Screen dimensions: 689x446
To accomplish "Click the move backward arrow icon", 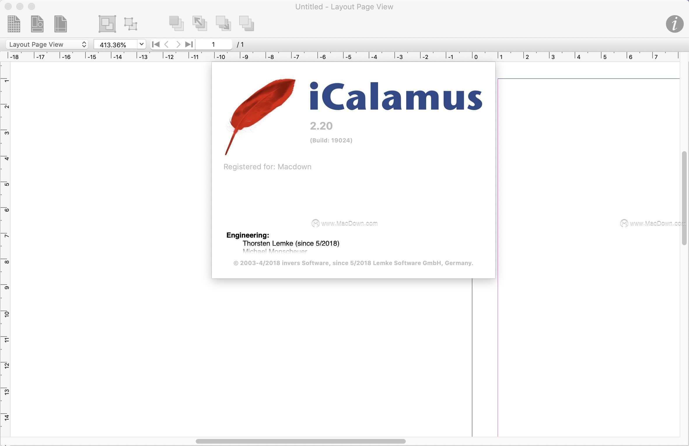I will (223, 23).
